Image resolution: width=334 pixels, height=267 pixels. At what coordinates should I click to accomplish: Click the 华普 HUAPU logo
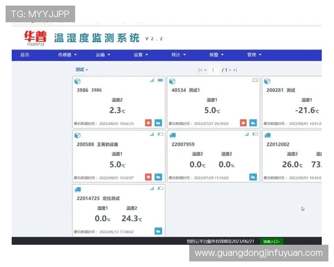[36, 38]
